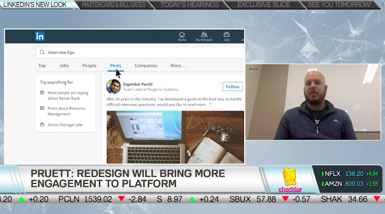This screenshot has height=214, width=385.
Task: Select the See You Tomorrow segment tab
Action: click(x=340, y=5)
